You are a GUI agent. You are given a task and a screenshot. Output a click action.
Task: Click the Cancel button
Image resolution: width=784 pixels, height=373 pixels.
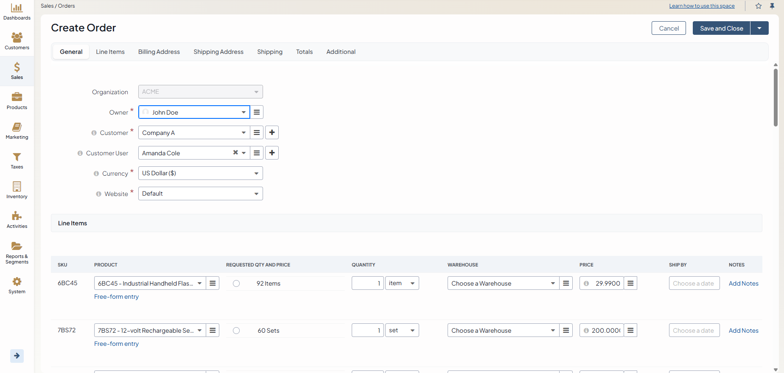669,28
